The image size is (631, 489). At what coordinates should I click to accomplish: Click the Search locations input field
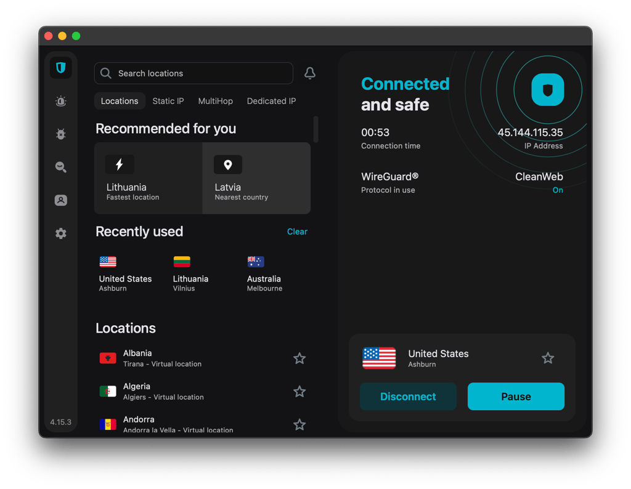(x=193, y=73)
